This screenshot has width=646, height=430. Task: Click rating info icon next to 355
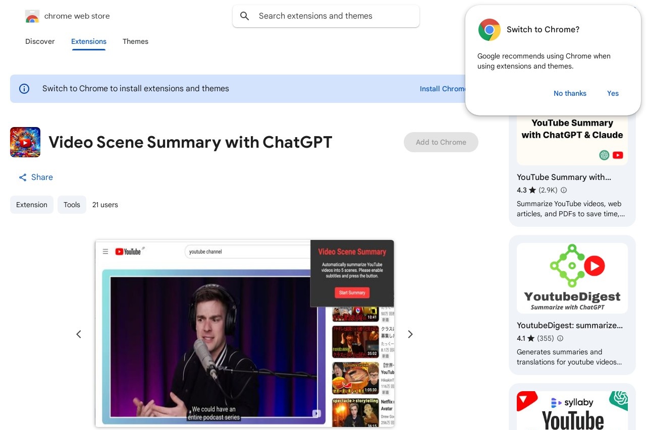[560, 339]
